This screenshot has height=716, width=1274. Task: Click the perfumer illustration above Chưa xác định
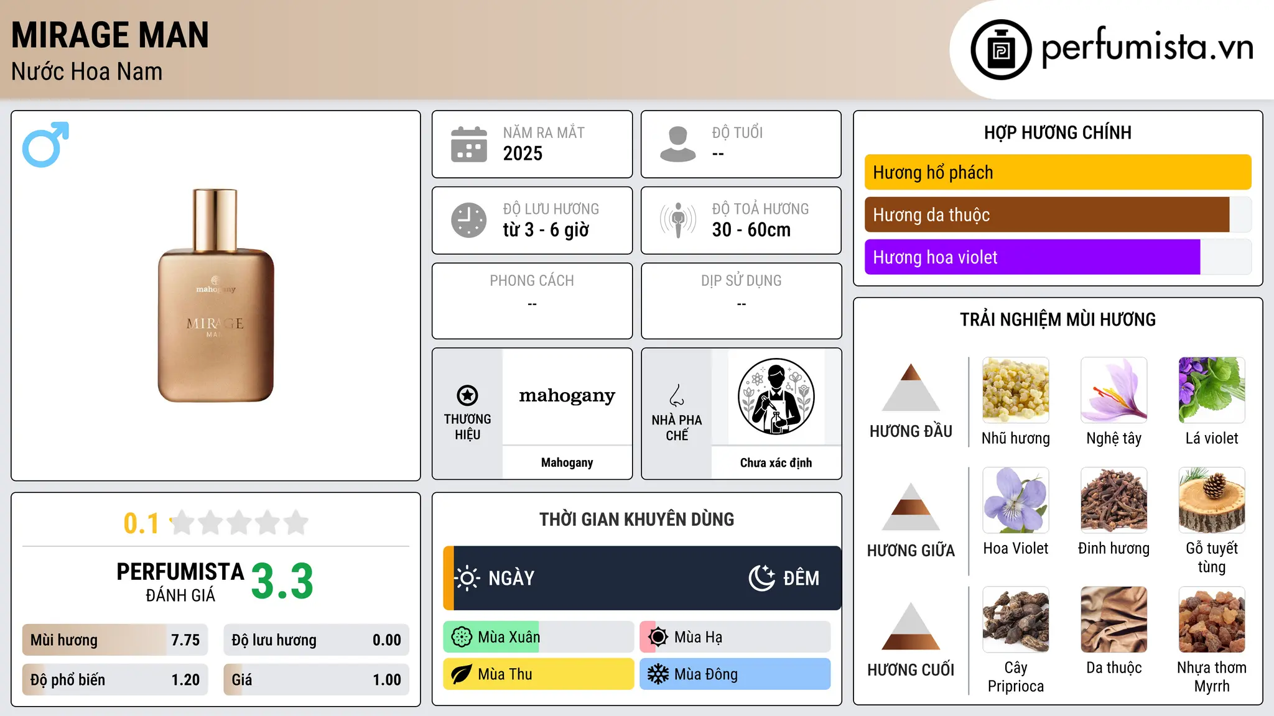[776, 397]
